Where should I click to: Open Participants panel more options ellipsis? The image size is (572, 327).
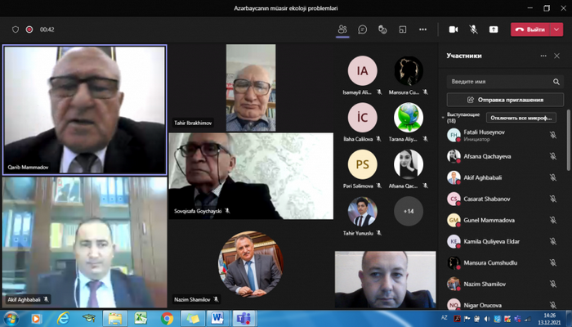[x=541, y=56]
